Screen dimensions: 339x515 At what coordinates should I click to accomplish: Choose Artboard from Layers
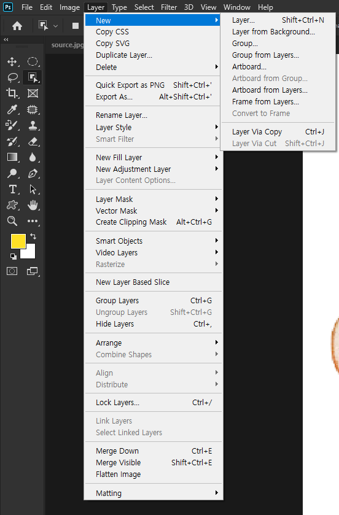click(278, 90)
